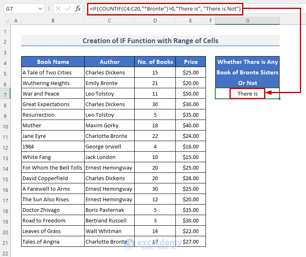The height and width of the screenshot is (257, 306).
Task: Click price cell '$18.00'
Action: click(191, 146)
